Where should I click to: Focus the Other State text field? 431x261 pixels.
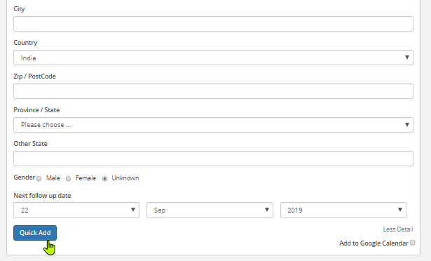tap(213, 159)
